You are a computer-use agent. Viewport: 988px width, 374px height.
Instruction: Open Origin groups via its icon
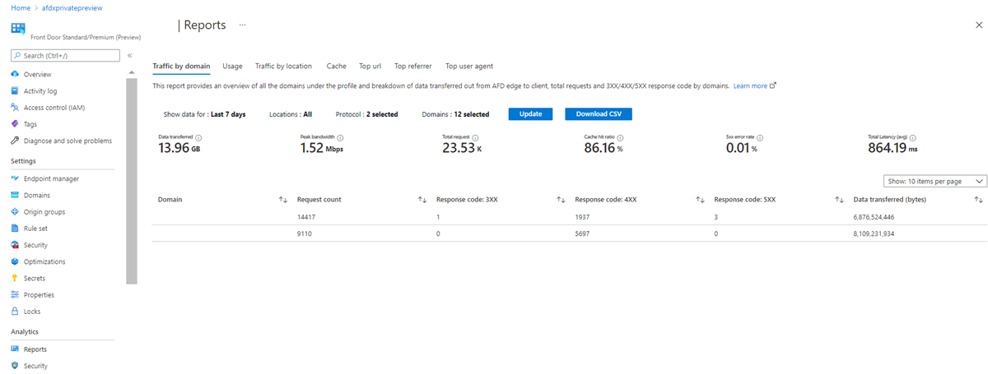15,212
